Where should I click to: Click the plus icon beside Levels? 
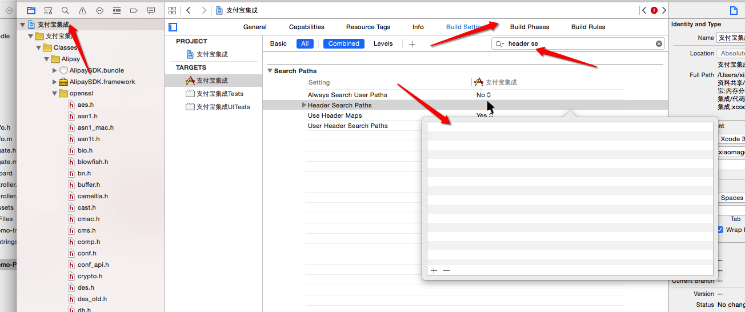[412, 44]
